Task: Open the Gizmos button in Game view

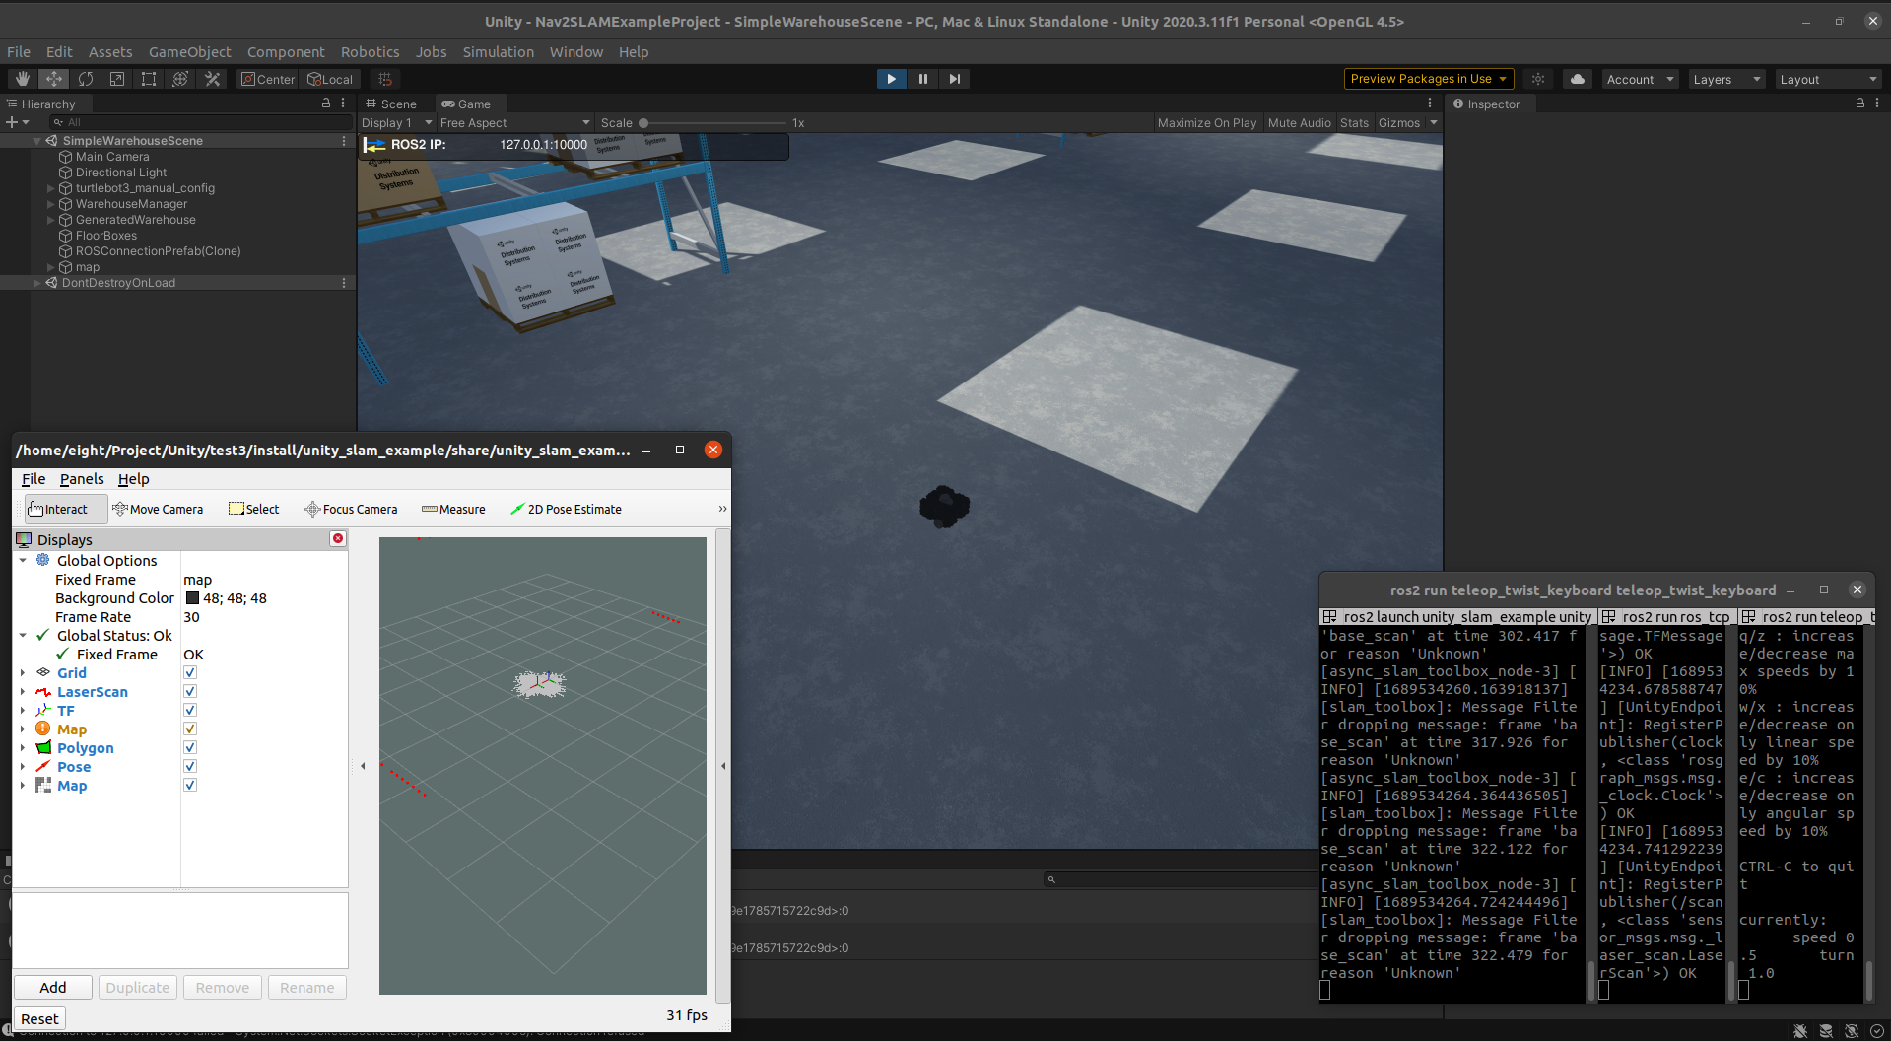Action: click(1399, 123)
